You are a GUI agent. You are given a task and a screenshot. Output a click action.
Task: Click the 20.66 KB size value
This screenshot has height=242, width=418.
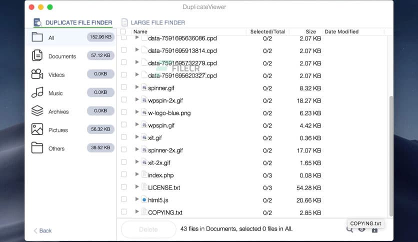308,200
